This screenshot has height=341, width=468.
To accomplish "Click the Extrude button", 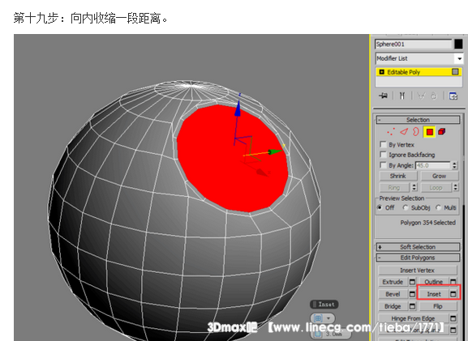I will [x=393, y=282].
